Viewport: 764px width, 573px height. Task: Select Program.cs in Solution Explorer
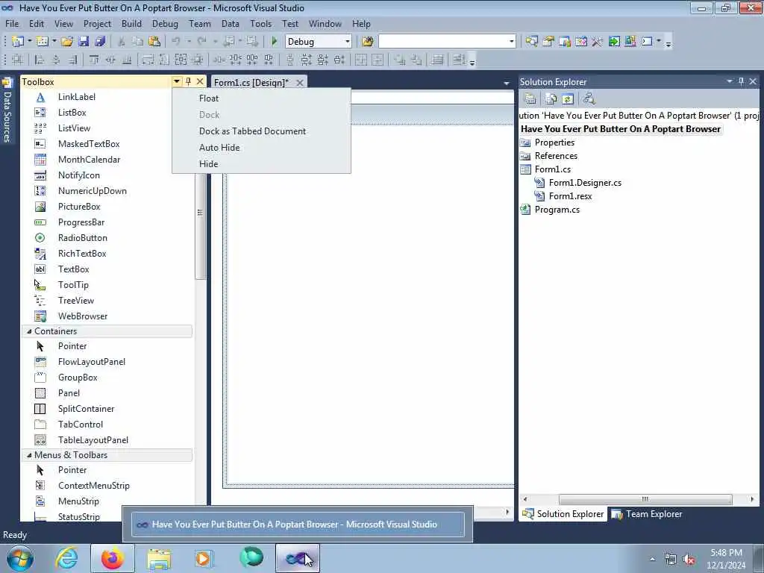(557, 210)
